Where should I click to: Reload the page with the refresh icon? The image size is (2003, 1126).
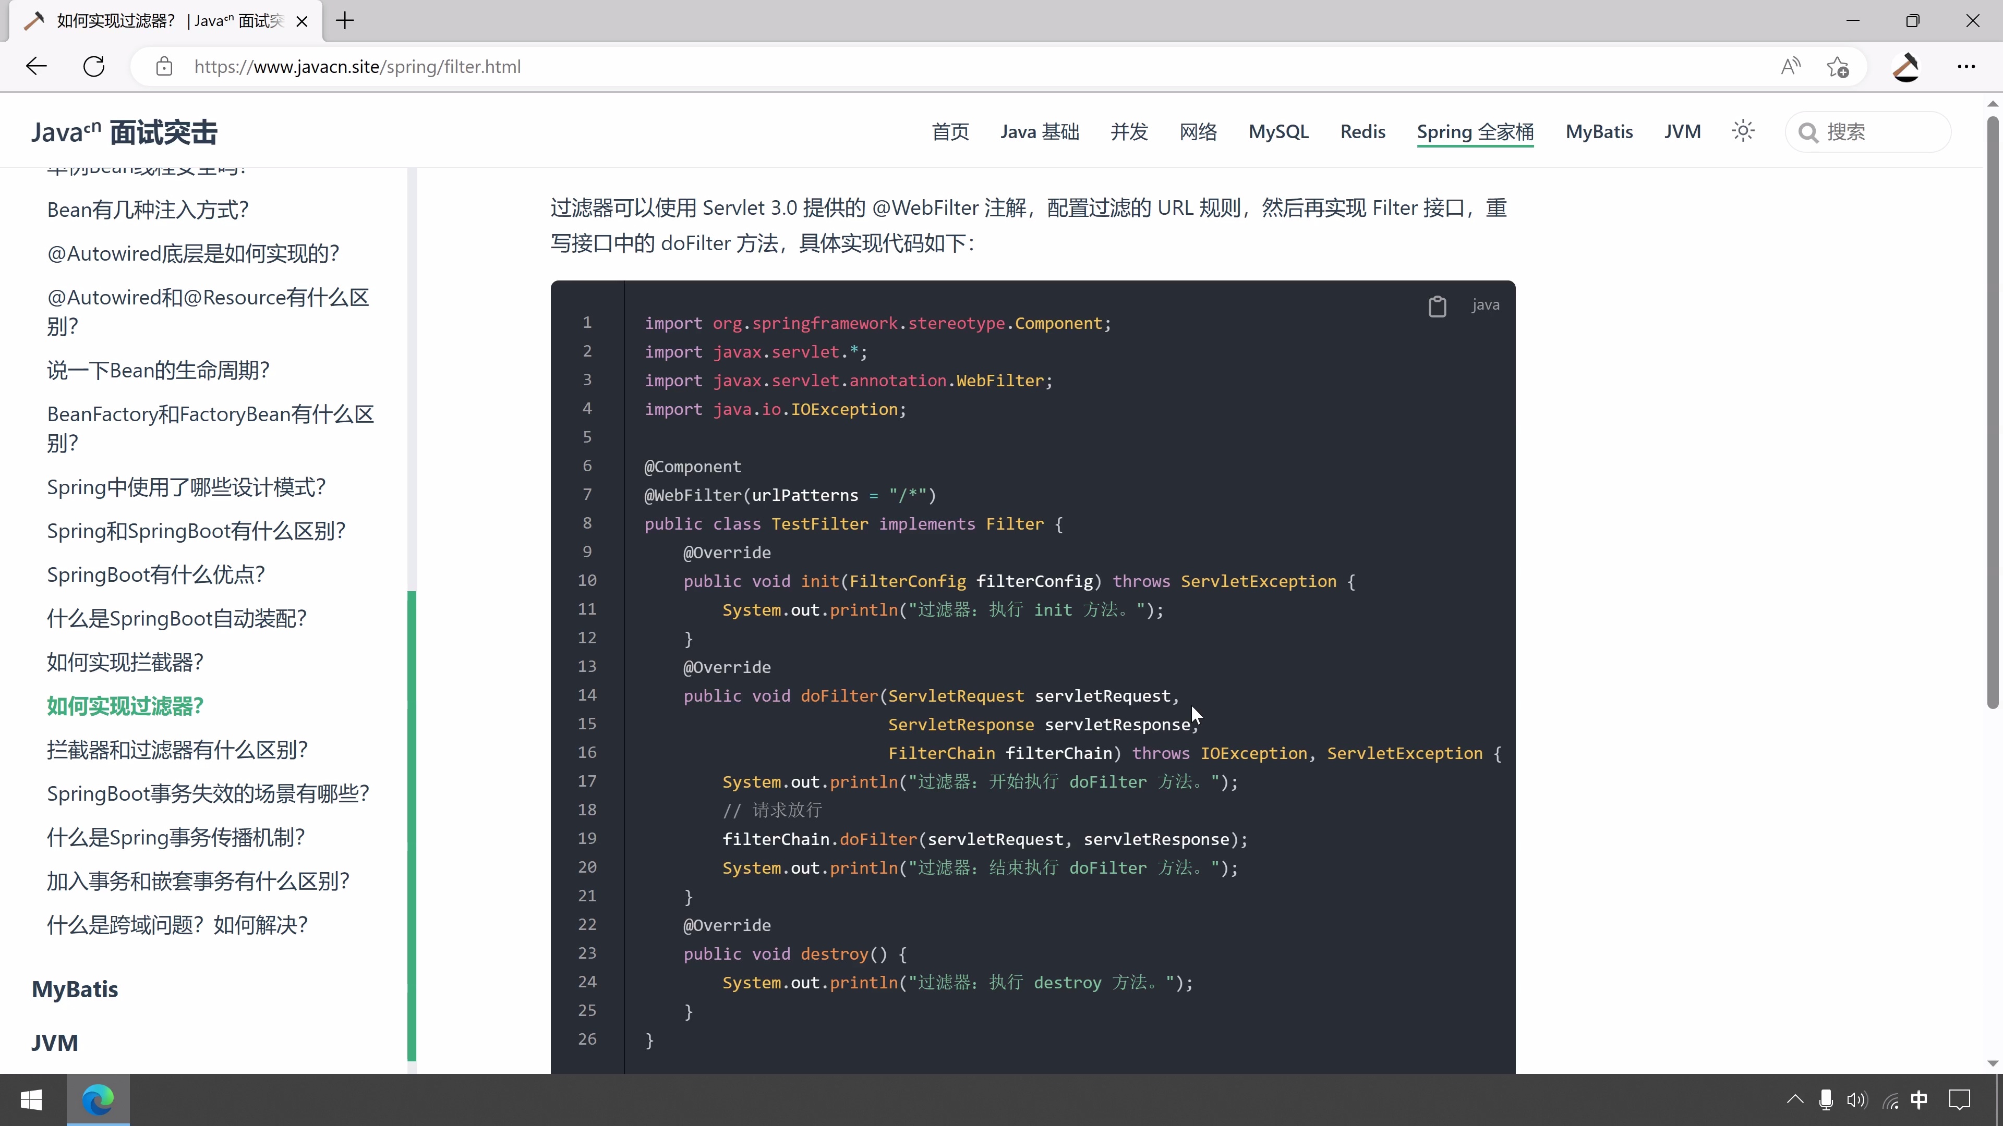click(93, 66)
